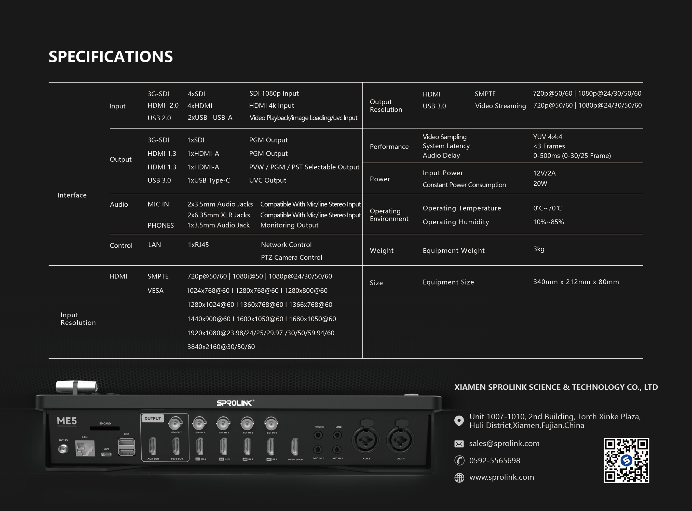This screenshot has width=692, height=511.
Task: Click the email envelope icon
Action: (459, 444)
